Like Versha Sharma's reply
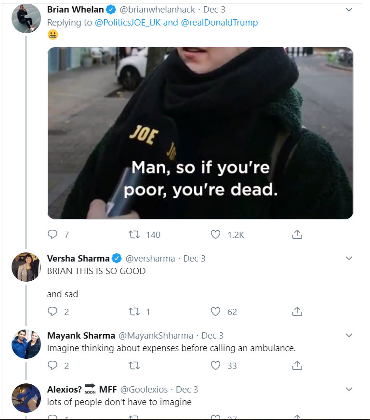The width and height of the screenshot is (370, 420). tap(216, 312)
